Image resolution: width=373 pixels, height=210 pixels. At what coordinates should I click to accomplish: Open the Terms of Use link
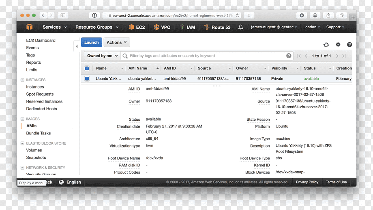click(x=336, y=182)
